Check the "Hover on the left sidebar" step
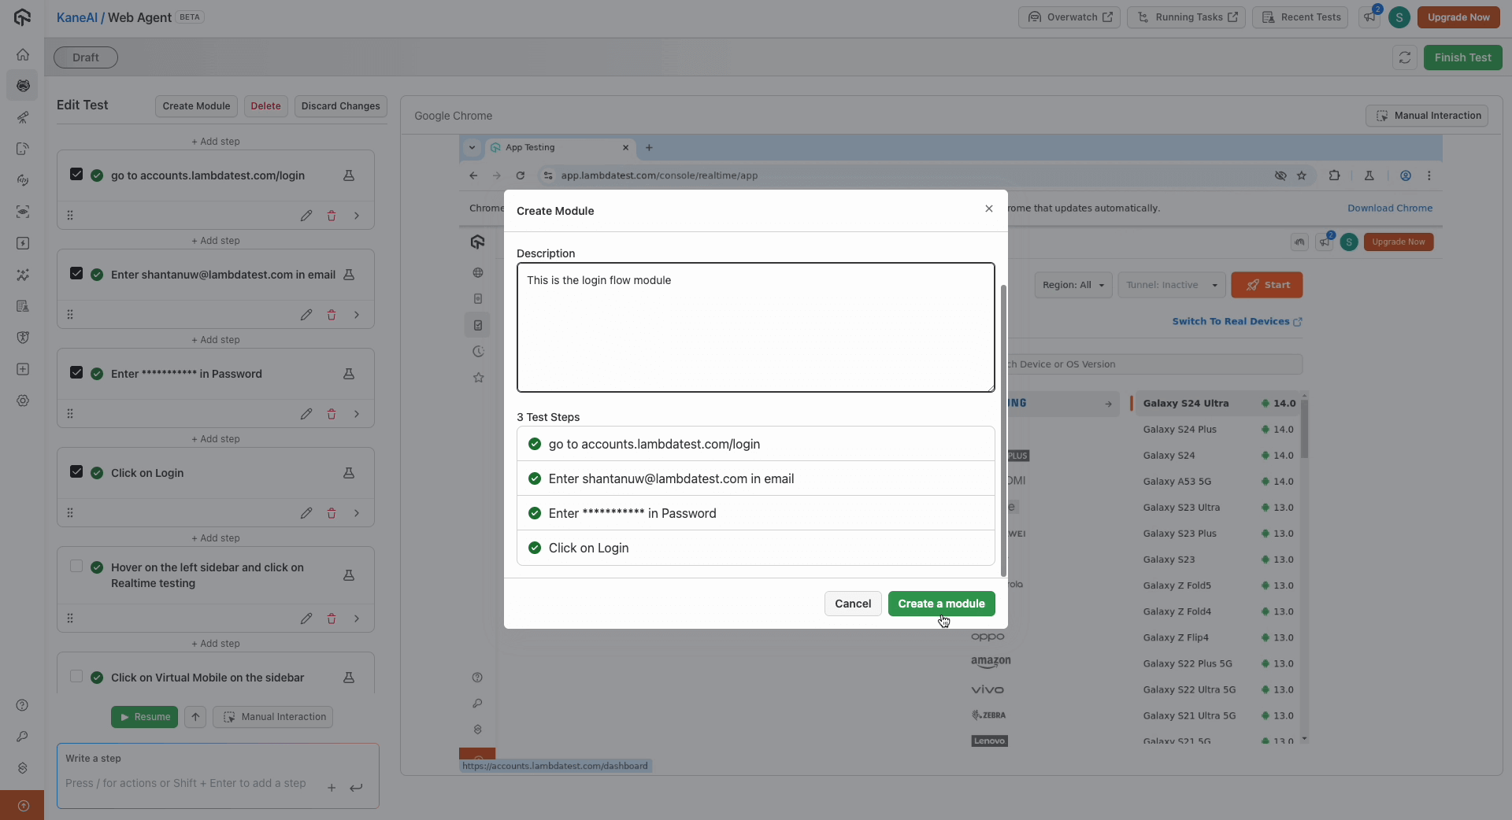Viewport: 1512px width, 820px height. point(76,566)
